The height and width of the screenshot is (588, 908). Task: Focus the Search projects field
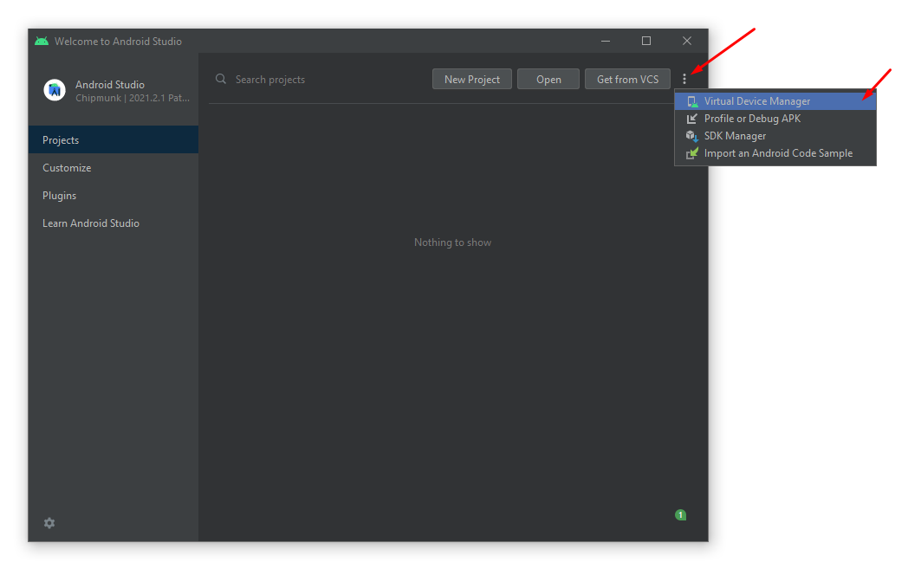319,80
